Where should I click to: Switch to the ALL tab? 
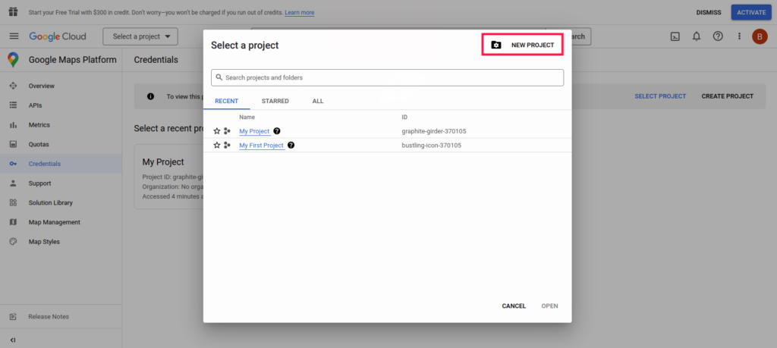tap(317, 101)
